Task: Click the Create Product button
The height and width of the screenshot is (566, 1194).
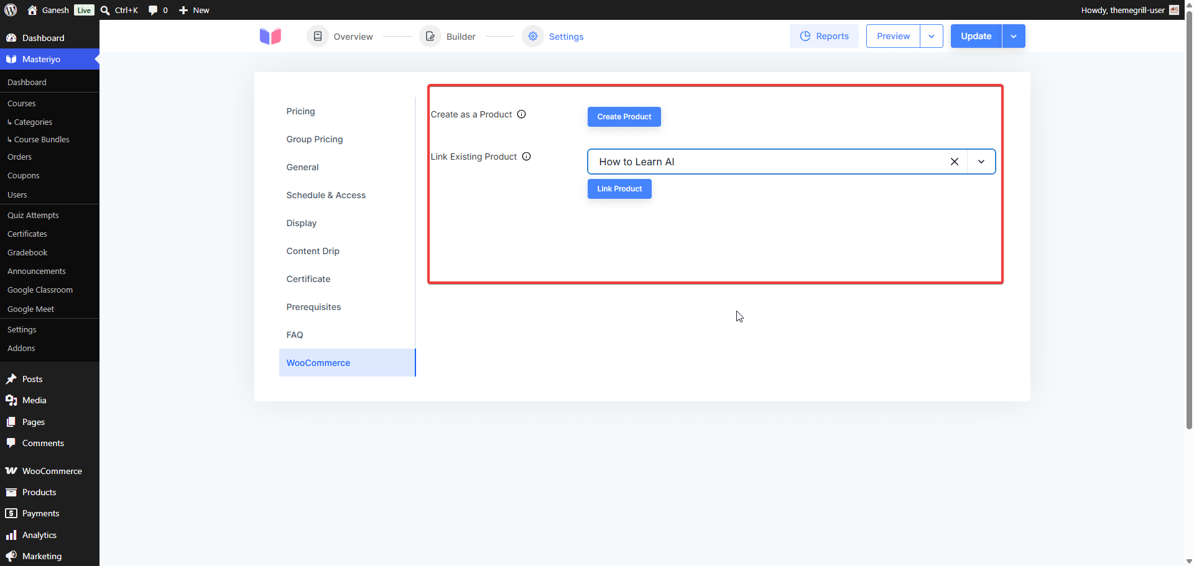Action: (624, 117)
